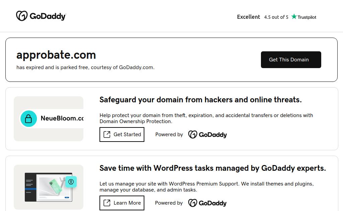Click the expired and parked free notice
343x211 pixels.
tap(85, 67)
